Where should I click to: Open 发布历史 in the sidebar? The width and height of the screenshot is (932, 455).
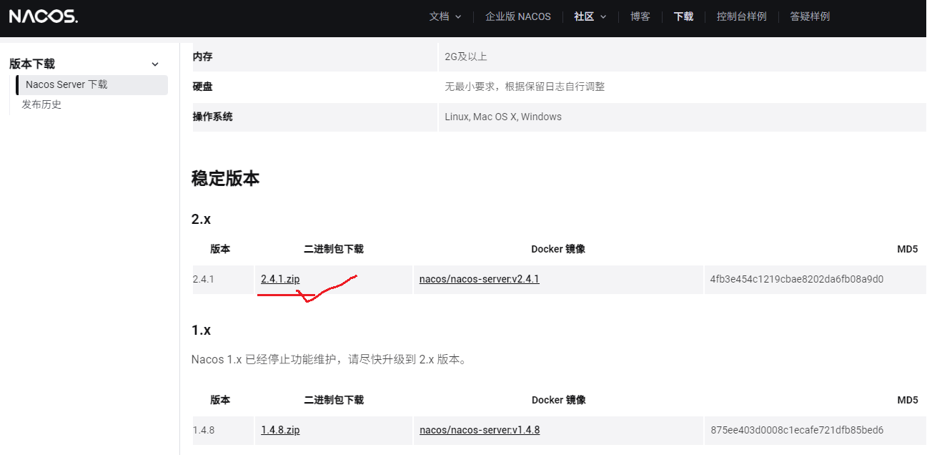41,104
